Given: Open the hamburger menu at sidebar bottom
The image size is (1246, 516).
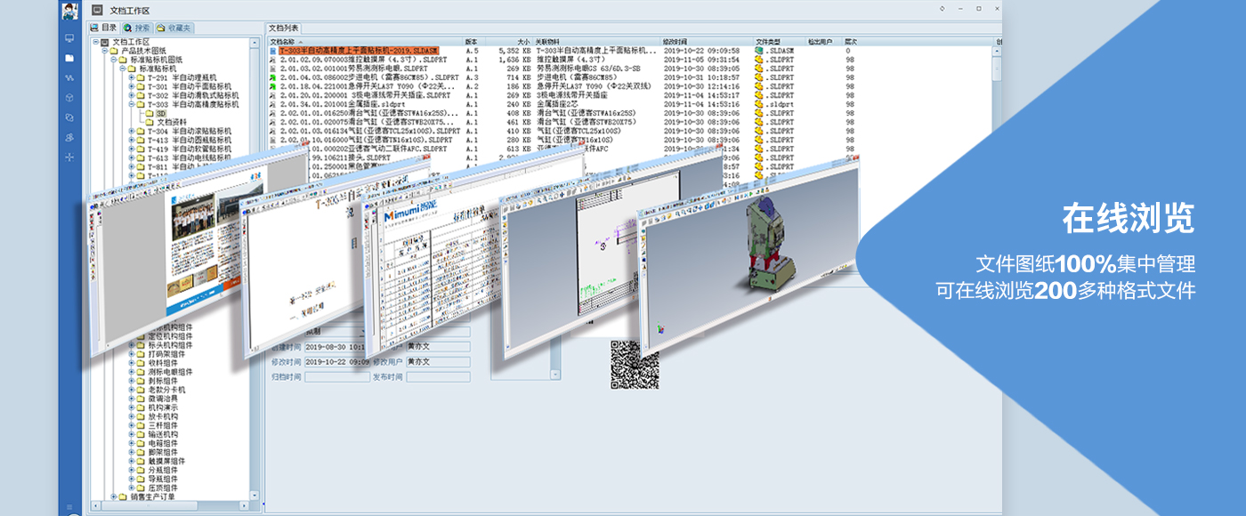Looking at the screenshot, I should click(x=69, y=506).
